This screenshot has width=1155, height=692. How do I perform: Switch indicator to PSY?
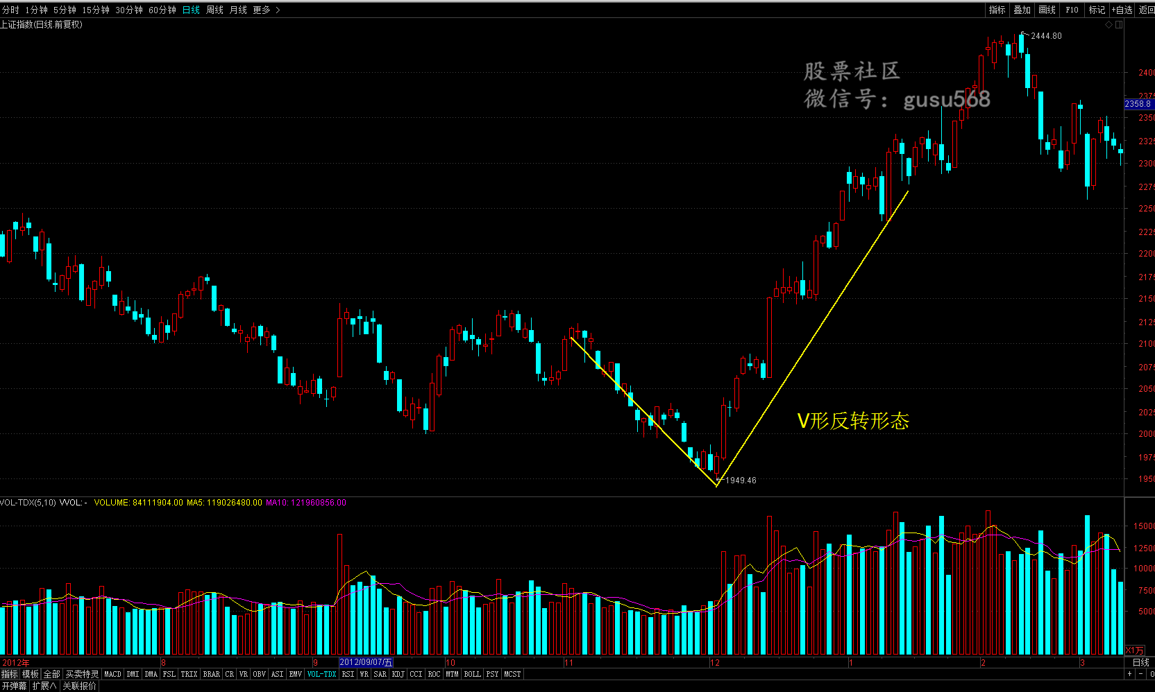point(493,674)
